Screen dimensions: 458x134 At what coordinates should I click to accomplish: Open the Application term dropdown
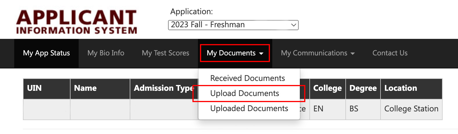(233, 25)
